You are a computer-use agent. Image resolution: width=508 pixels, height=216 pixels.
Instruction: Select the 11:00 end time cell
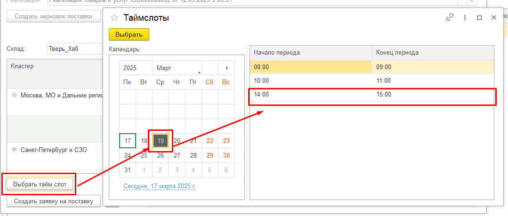(433, 80)
